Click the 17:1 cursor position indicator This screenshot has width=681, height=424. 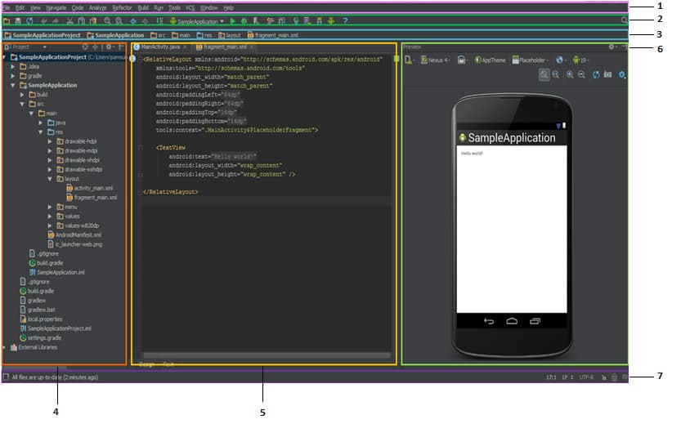click(551, 377)
